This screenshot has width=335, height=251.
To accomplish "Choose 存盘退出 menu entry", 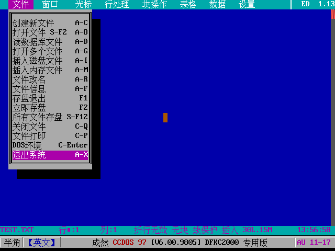I will tap(50, 98).
